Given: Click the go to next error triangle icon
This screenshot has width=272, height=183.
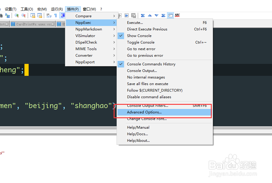Looking at the screenshot, I should point(156,15).
